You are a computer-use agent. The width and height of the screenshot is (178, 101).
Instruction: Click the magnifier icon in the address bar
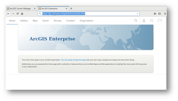40,14
